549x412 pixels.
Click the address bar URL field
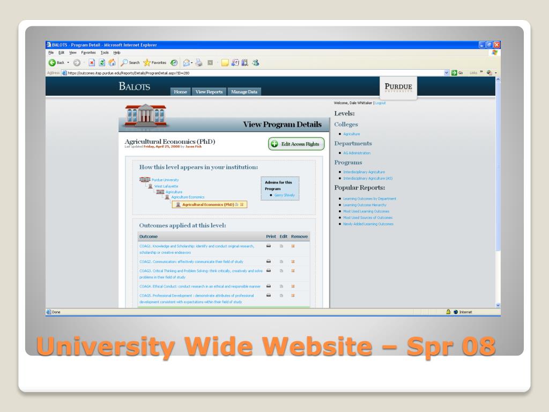point(252,73)
